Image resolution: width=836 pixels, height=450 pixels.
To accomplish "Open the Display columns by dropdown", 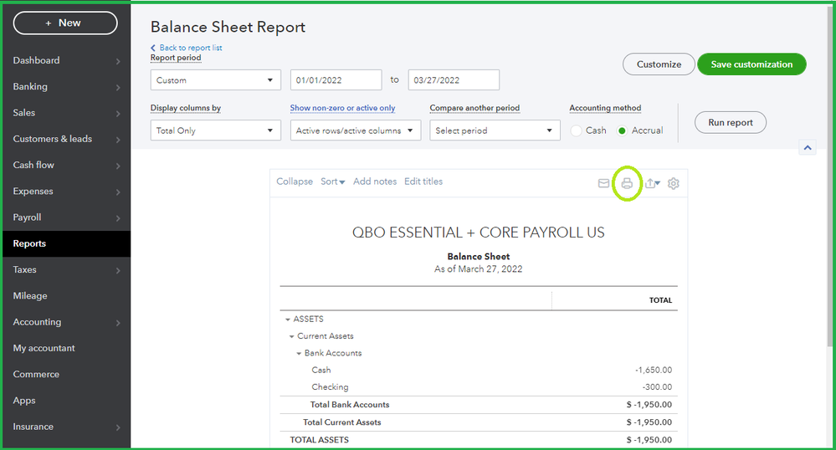I will 216,130.
